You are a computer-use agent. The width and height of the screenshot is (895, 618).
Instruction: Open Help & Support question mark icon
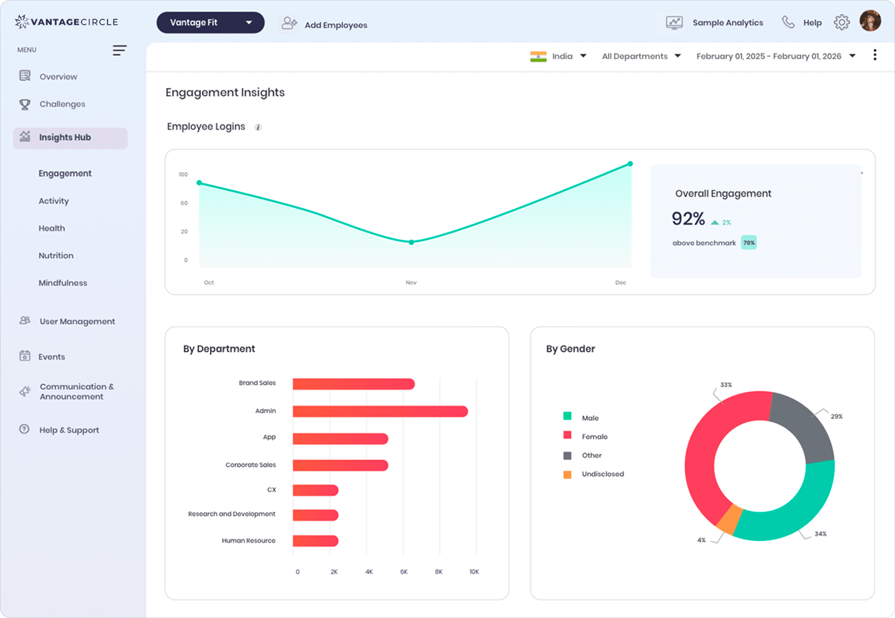pos(24,429)
